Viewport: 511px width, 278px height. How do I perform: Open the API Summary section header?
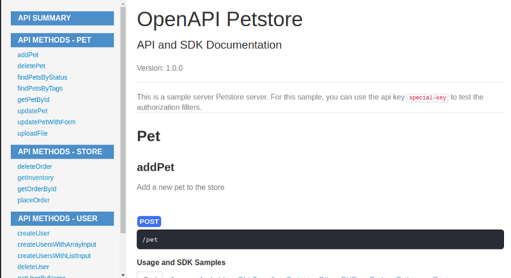[x=62, y=18]
